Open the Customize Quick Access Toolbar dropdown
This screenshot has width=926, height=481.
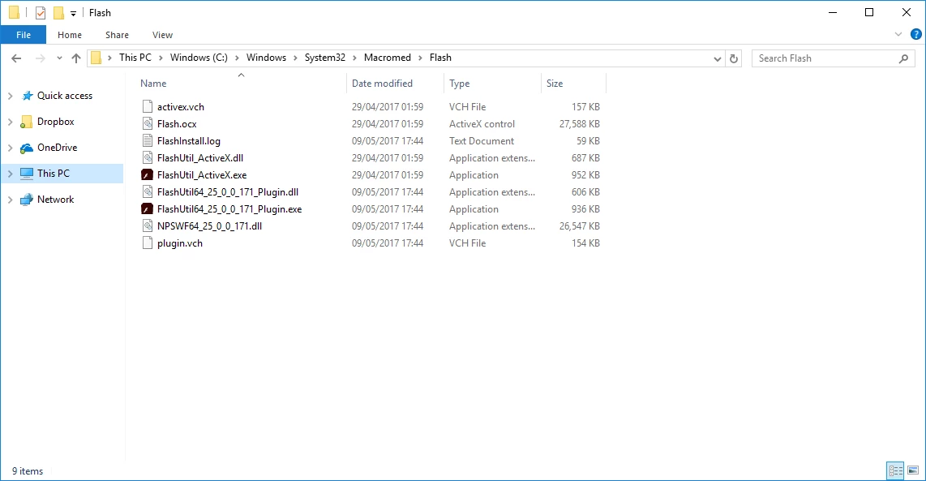tap(73, 13)
